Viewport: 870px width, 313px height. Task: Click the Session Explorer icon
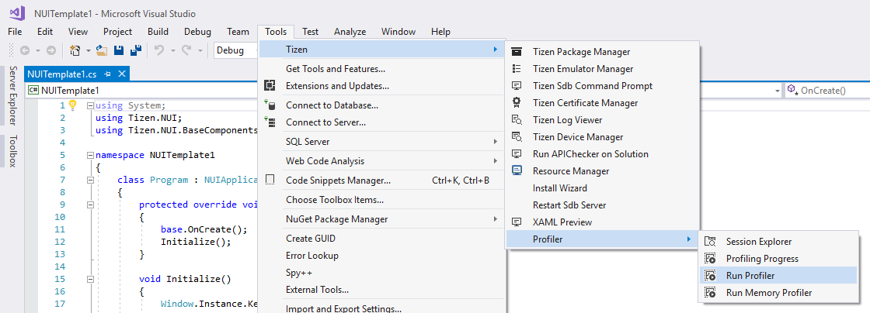click(709, 242)
